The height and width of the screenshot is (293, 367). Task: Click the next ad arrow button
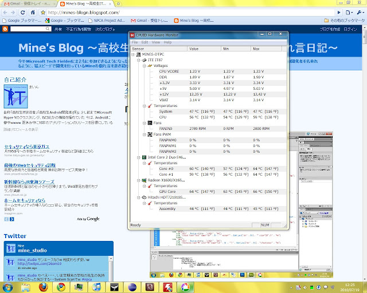(x=12, y=219)
